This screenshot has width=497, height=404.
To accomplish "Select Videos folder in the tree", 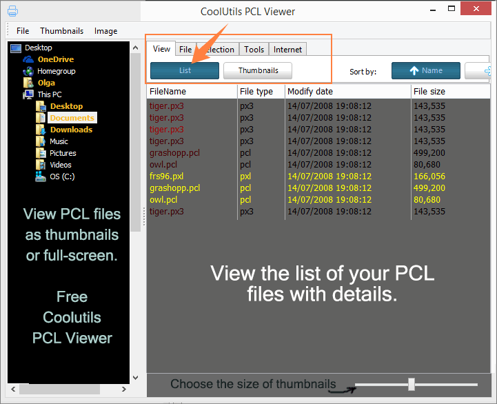I will point(60,165).
